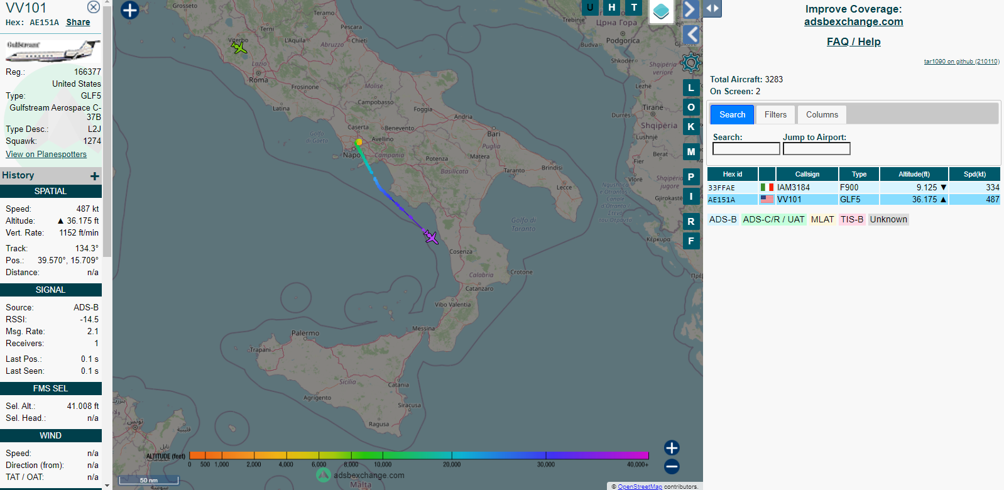Toggle the H map button
This screenshot has width=1004, height=490.
612,7
